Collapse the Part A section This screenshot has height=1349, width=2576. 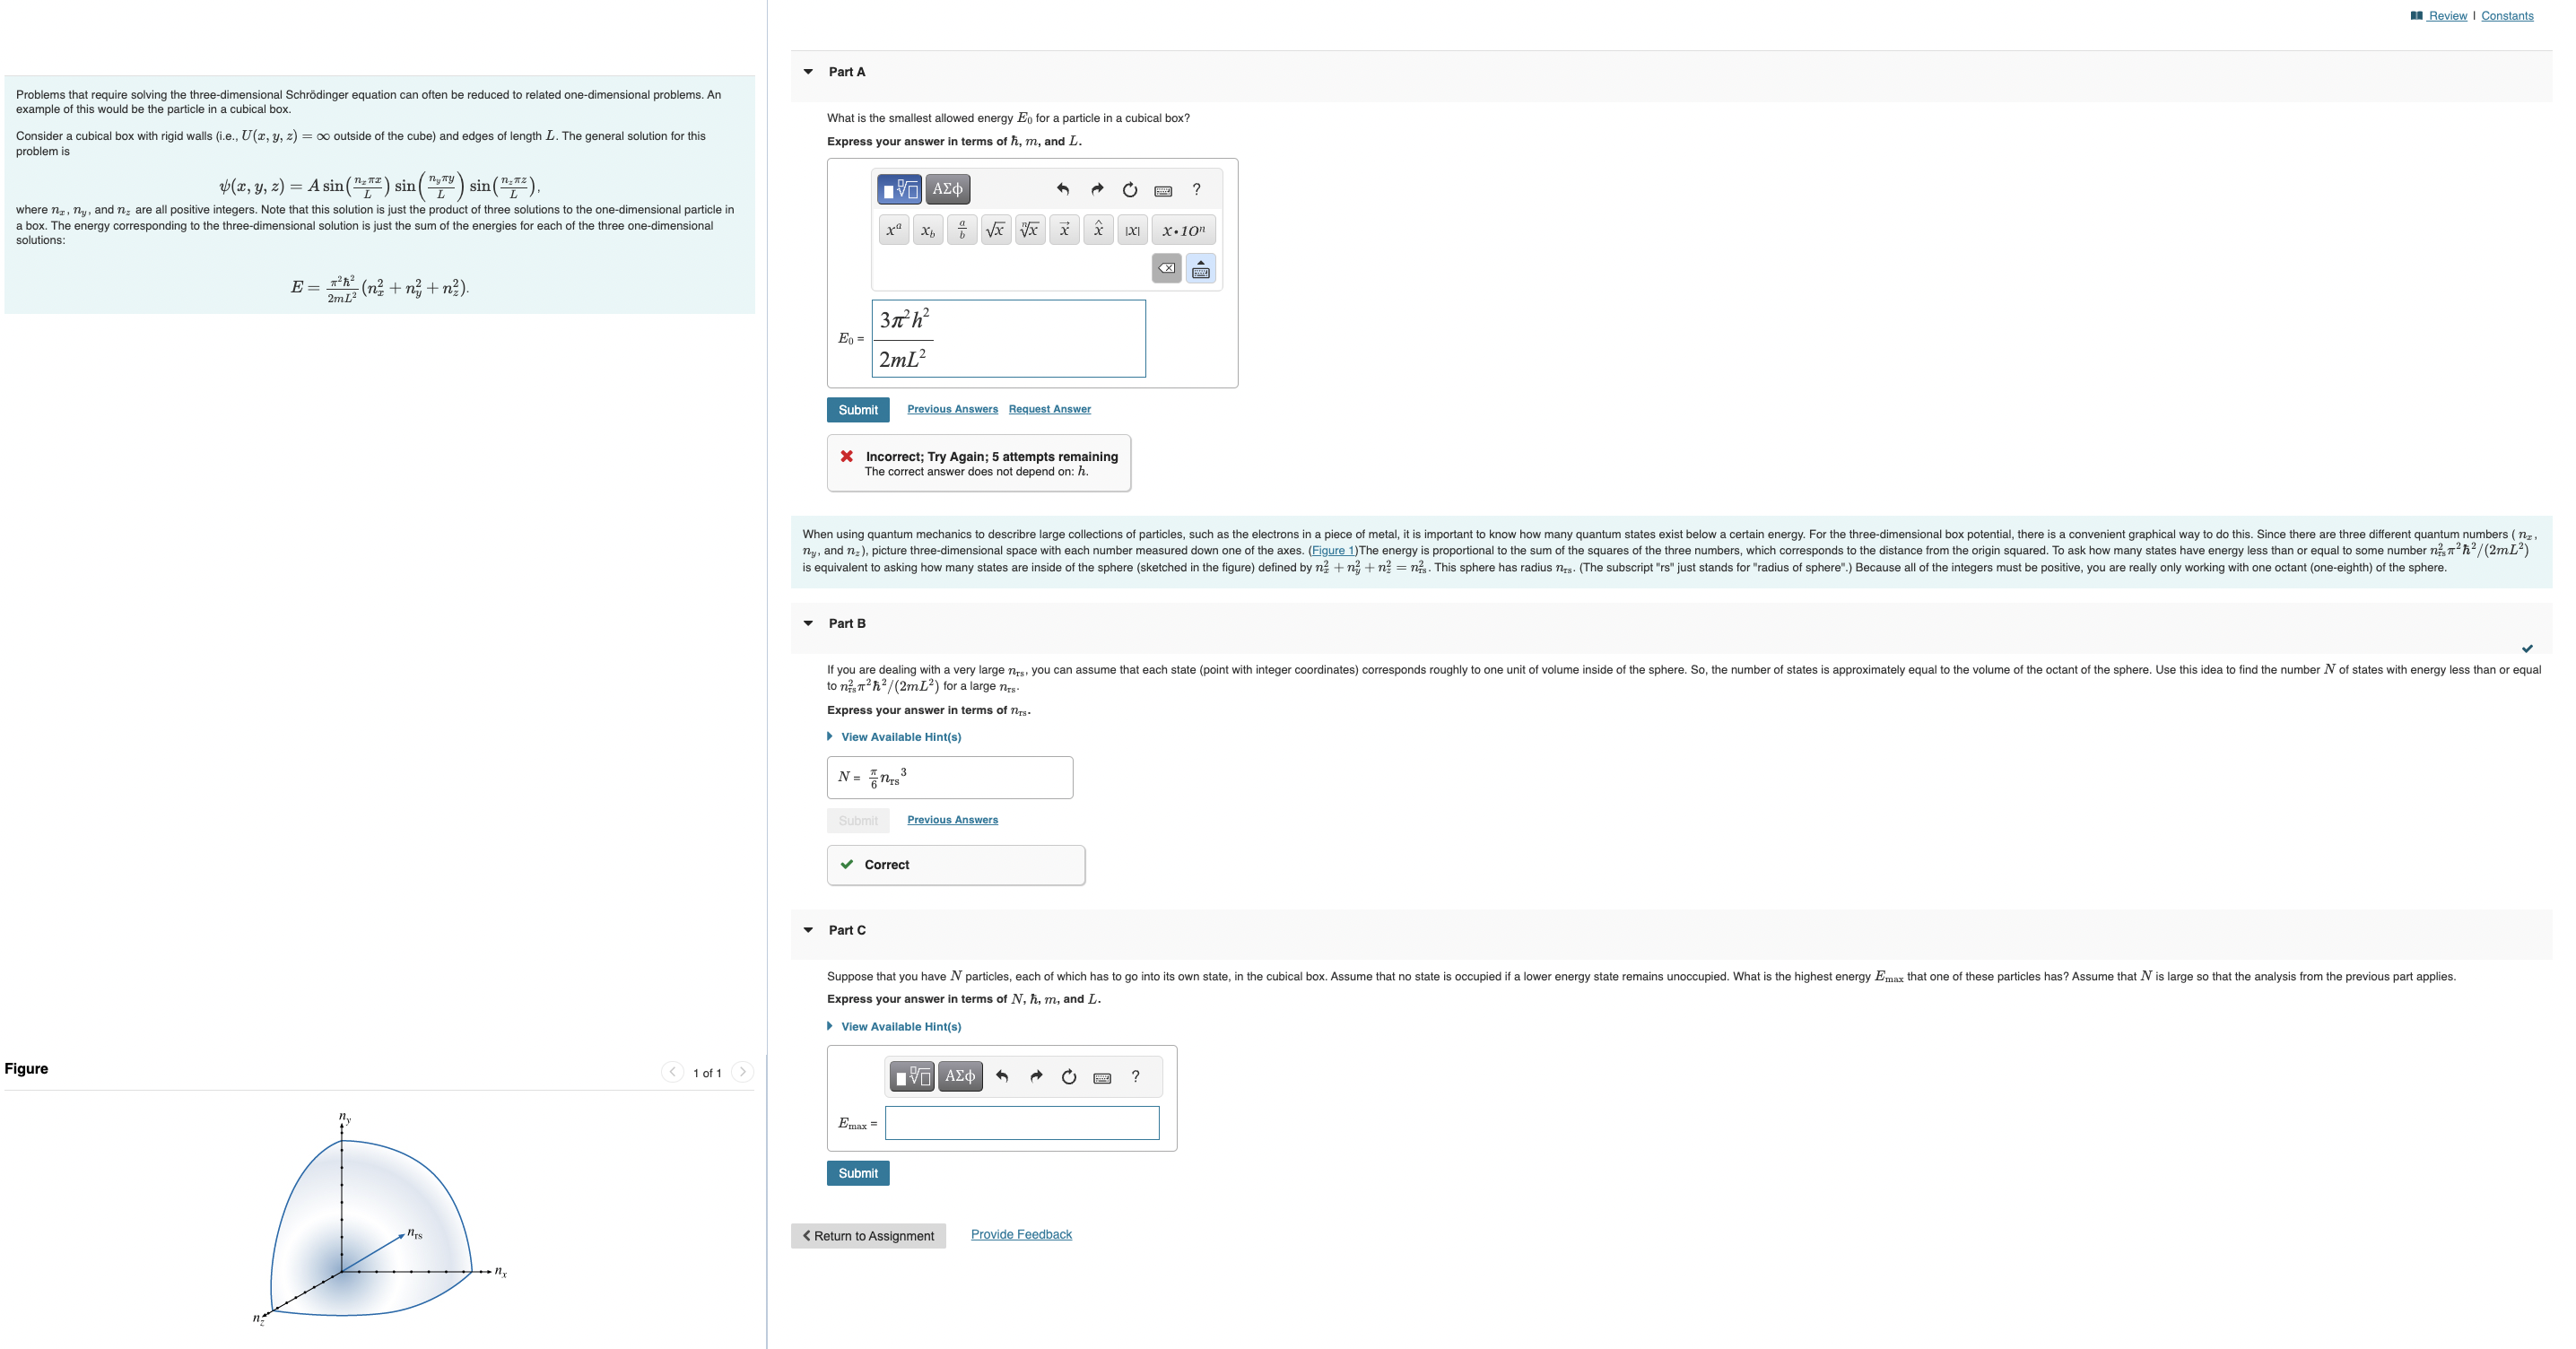[x=808, y=72]
